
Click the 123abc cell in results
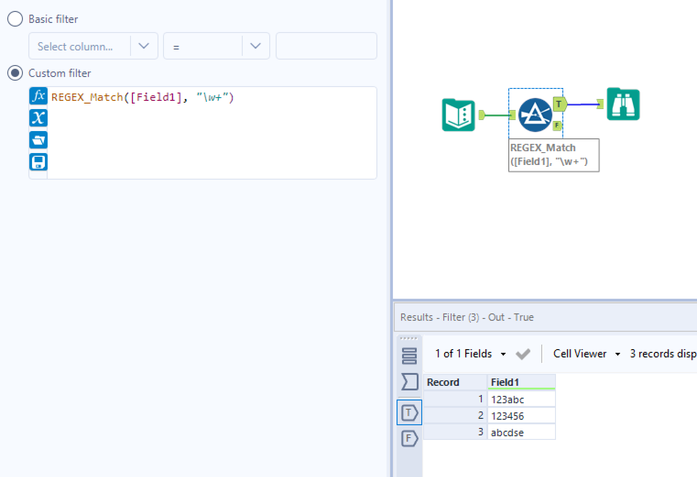(521, 399)
